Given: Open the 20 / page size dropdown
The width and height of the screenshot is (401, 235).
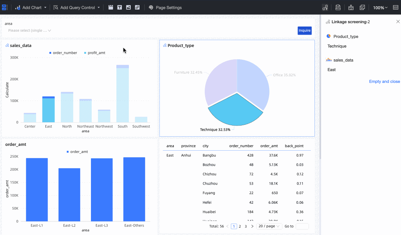Looking at the screenshot, I should (269, 226).
